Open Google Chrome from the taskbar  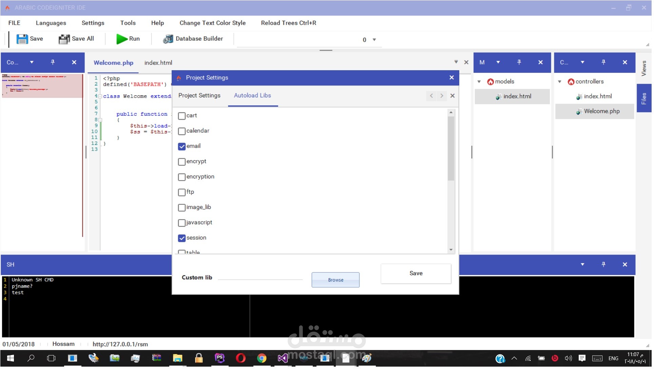coord(262,358)
